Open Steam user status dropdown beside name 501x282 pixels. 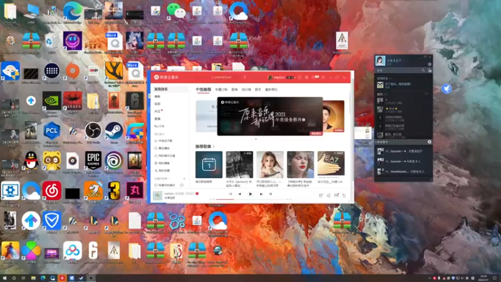tap(404, 60)
